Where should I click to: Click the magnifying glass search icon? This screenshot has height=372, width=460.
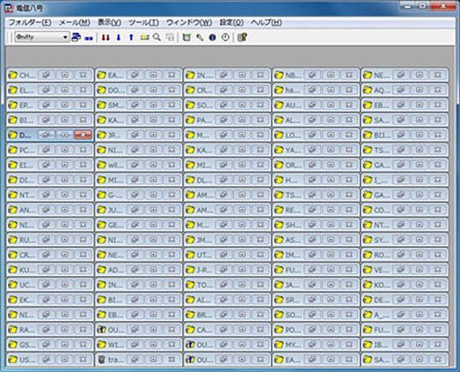point(157,38)
